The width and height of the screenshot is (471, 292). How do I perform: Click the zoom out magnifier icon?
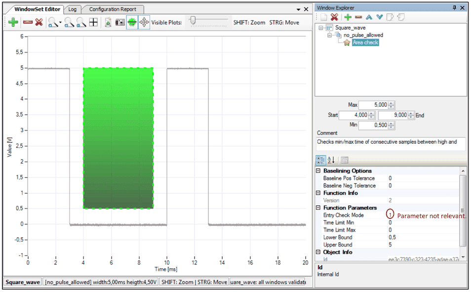(x=81, y=22)
